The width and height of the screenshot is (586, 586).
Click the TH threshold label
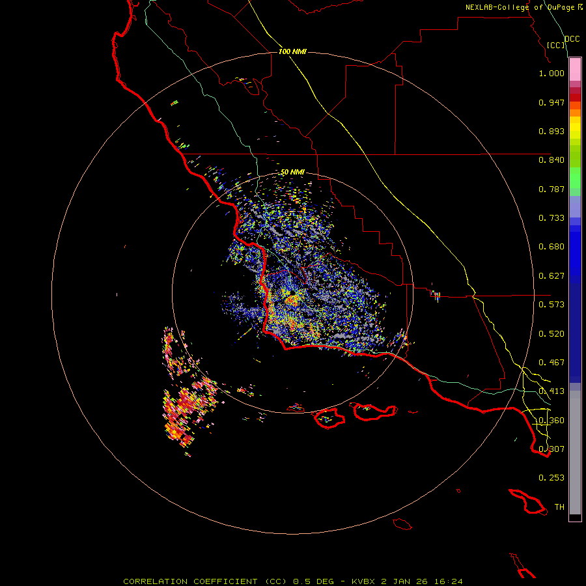(559, 507)
